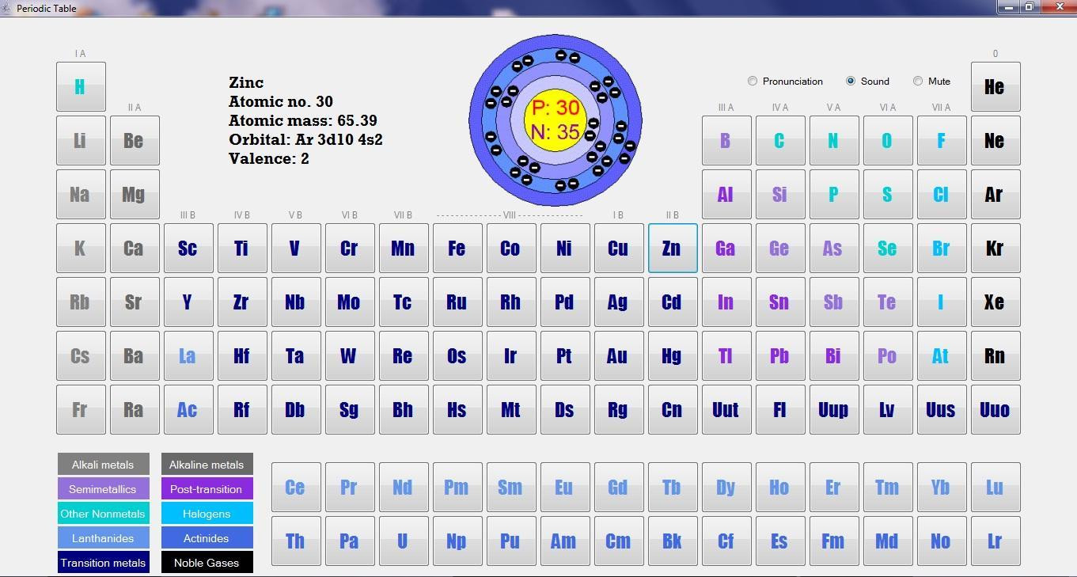Click the Post-transition legend swatch
Image resolution: width=1077 pixels, height=577 pixels.
coord(207,489)
